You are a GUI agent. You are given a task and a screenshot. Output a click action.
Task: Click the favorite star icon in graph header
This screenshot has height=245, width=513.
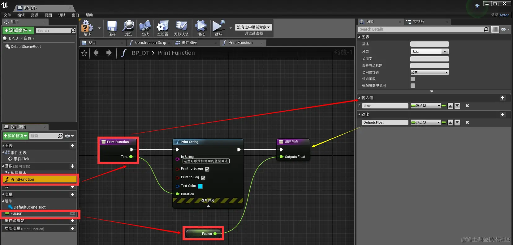(84, 53)
